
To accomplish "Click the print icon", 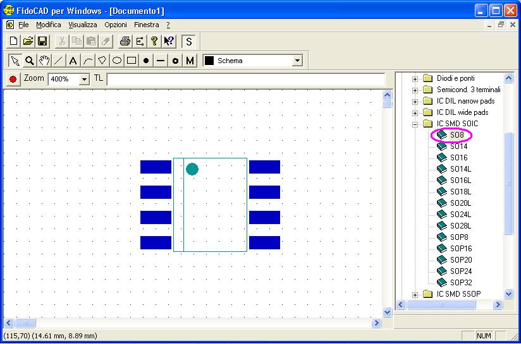I will 125,42.
